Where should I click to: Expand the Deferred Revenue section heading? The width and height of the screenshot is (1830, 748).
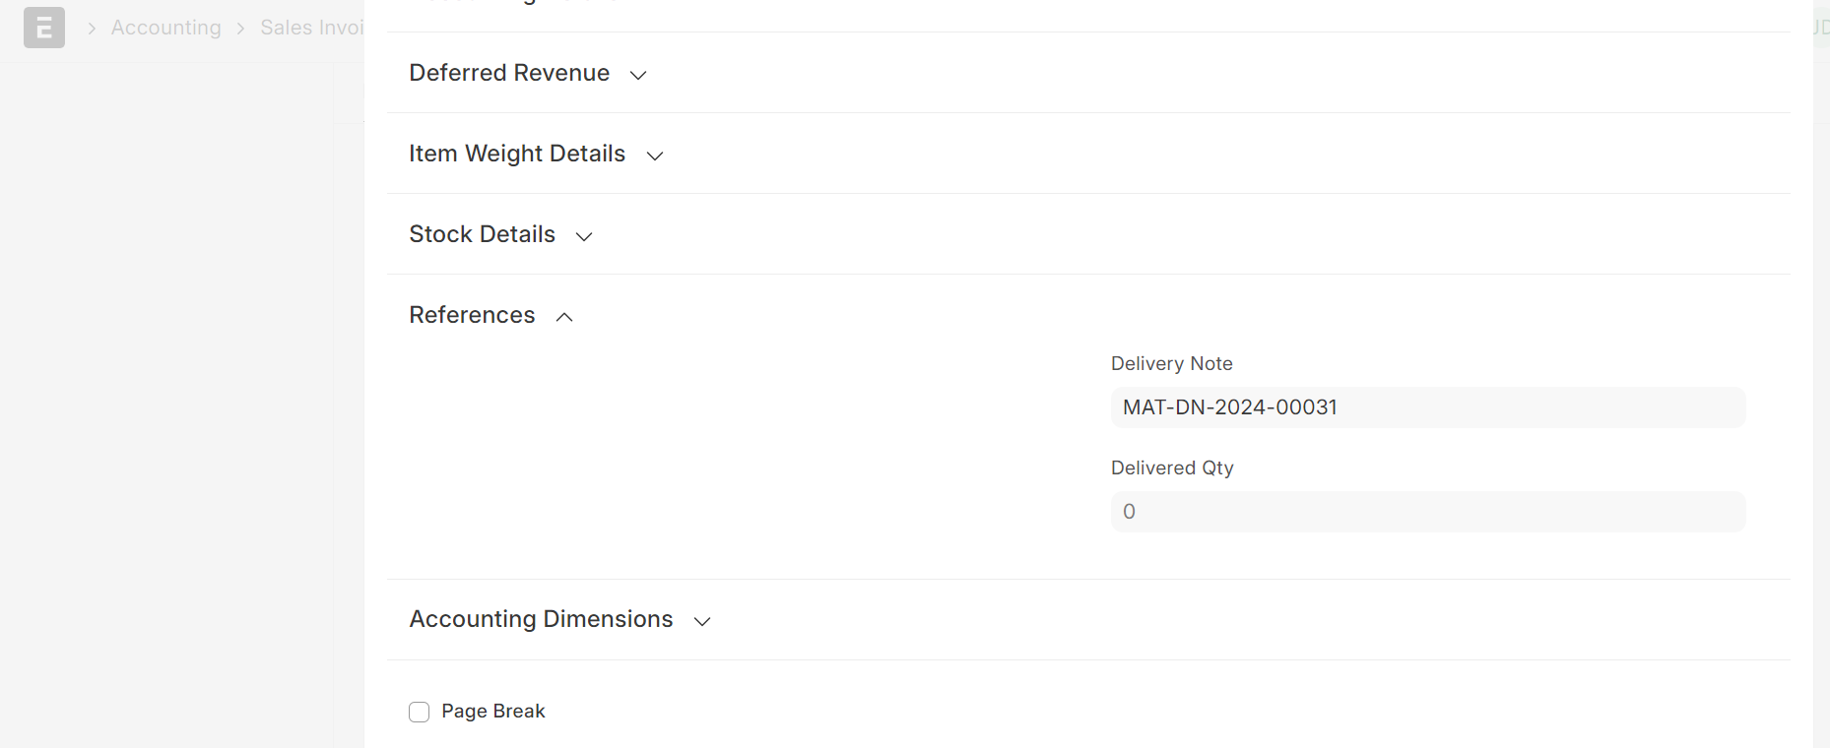[509, 73]
